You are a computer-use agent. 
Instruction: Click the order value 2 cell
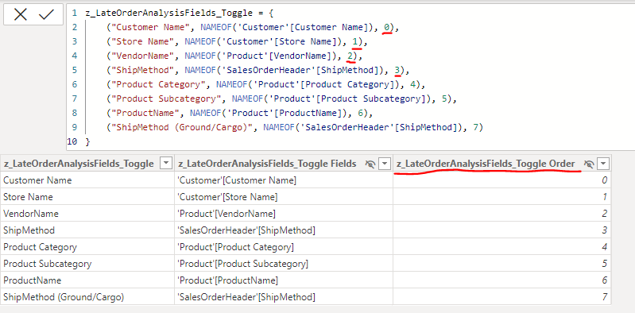(501, 214)
